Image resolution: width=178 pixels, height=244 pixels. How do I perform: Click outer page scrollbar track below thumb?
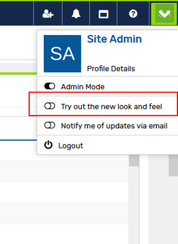pyautogui.click(x=173, y=209)
